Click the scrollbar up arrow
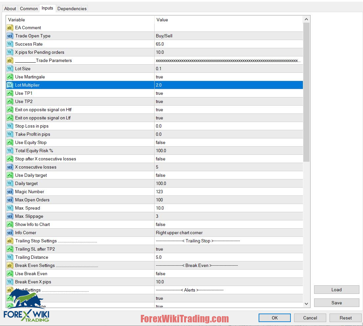 [306, 19]
